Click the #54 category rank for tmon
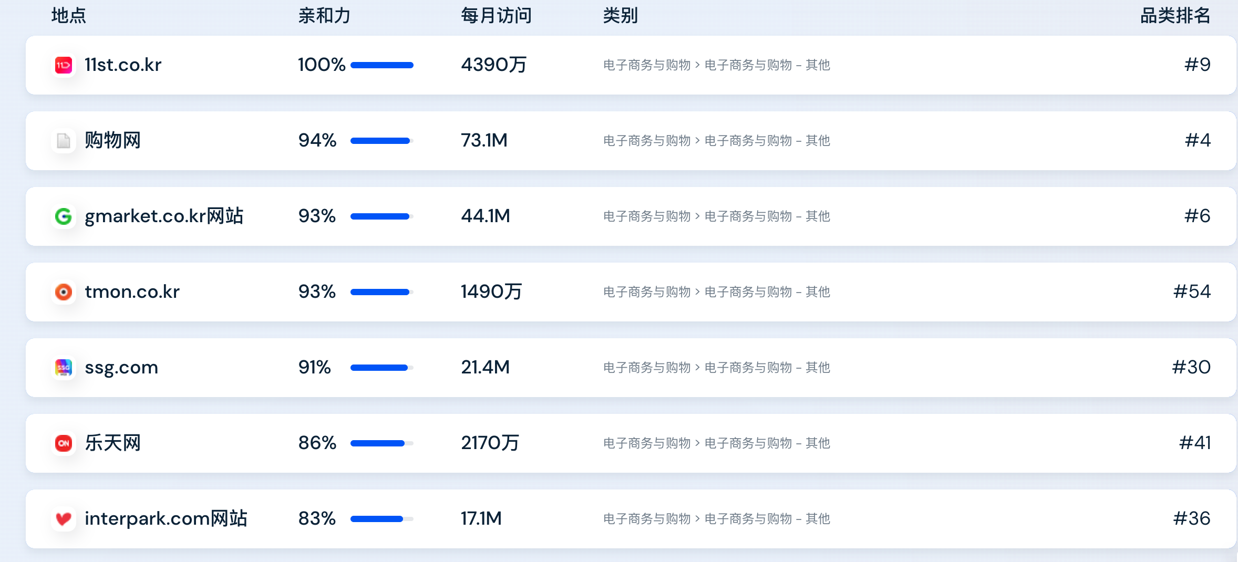 1192,292
